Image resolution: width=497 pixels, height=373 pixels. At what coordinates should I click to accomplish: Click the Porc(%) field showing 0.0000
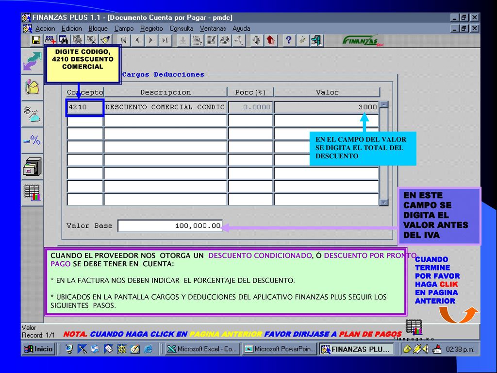pos(250,107)
